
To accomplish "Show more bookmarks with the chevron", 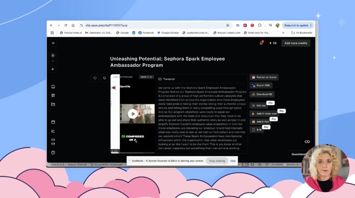I will 283,33.
